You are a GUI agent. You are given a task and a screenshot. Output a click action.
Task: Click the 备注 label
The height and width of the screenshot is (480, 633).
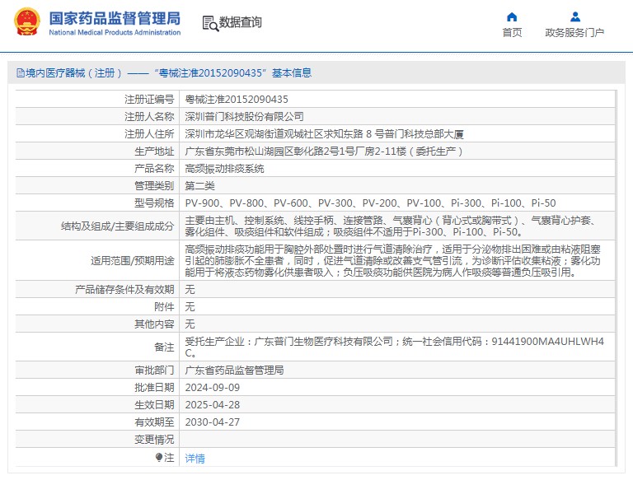pyautogui.click(x=164, y=347)
